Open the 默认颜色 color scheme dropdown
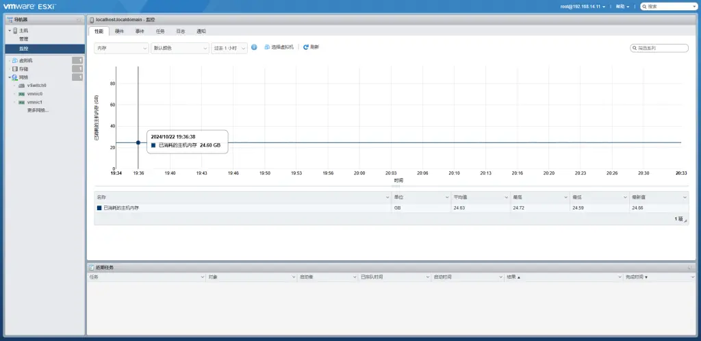Viewport: 701px width, 341px height. [x=180, y=48]
